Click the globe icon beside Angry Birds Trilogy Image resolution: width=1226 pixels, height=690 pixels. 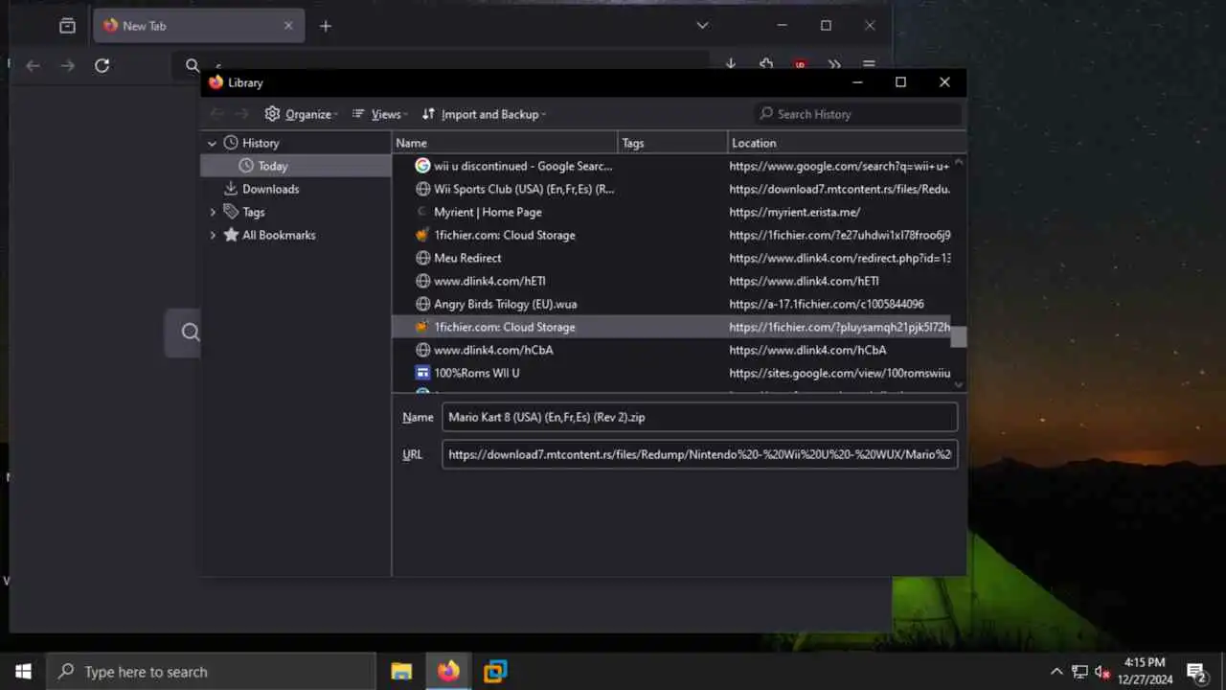point(422,304)
